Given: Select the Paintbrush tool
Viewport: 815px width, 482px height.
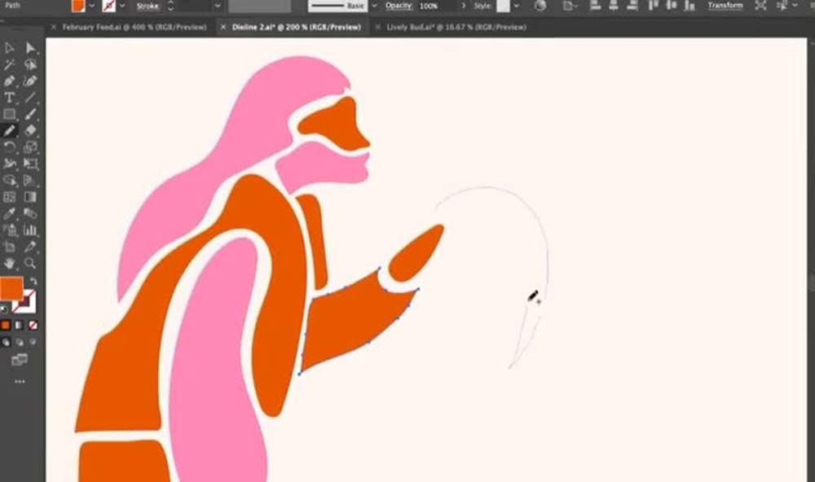Looking at the screenshot, I should tap(30, 114).
